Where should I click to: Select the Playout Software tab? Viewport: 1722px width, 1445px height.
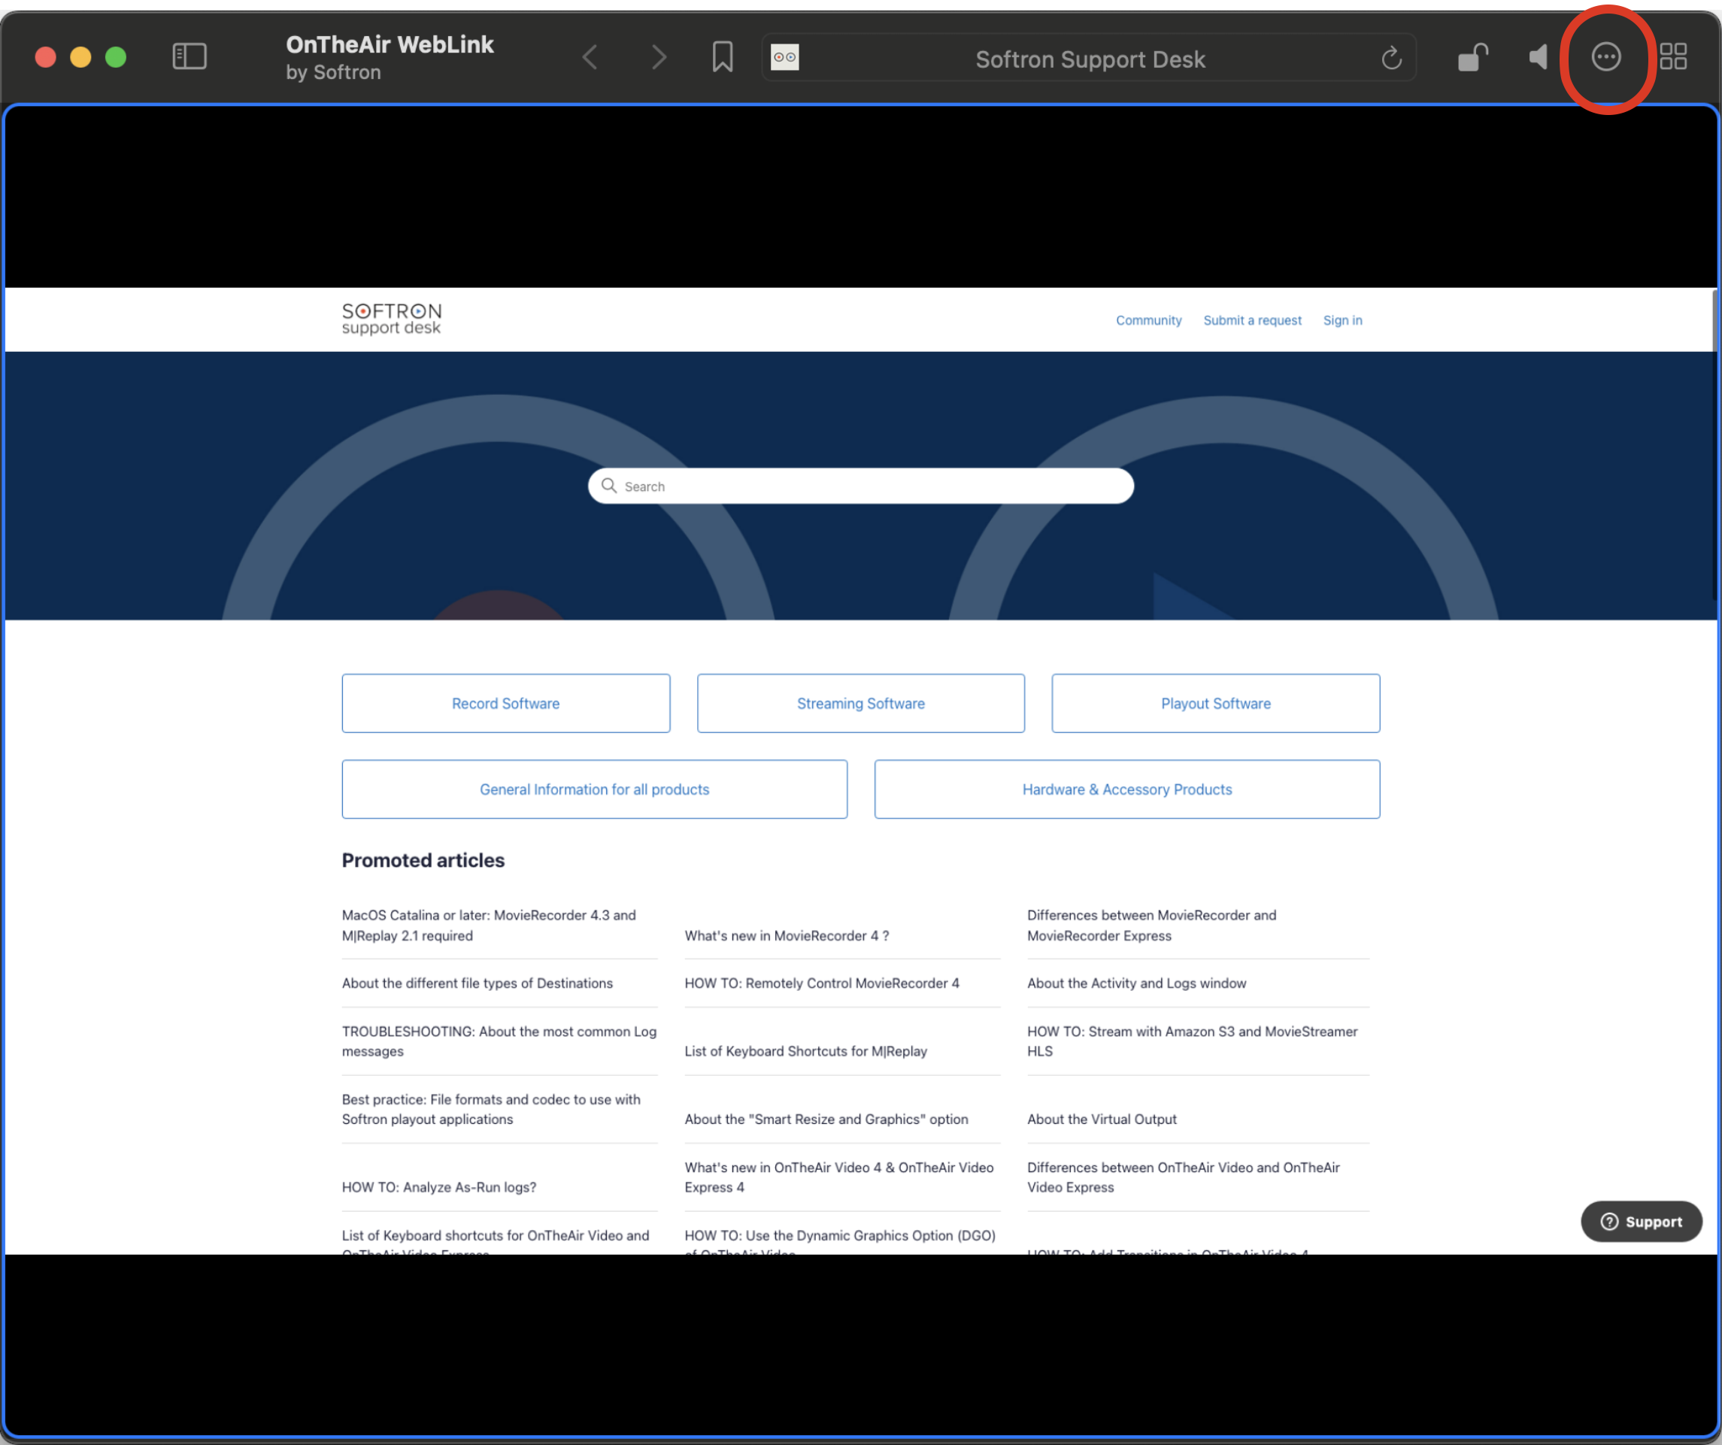coord(1214,702)
